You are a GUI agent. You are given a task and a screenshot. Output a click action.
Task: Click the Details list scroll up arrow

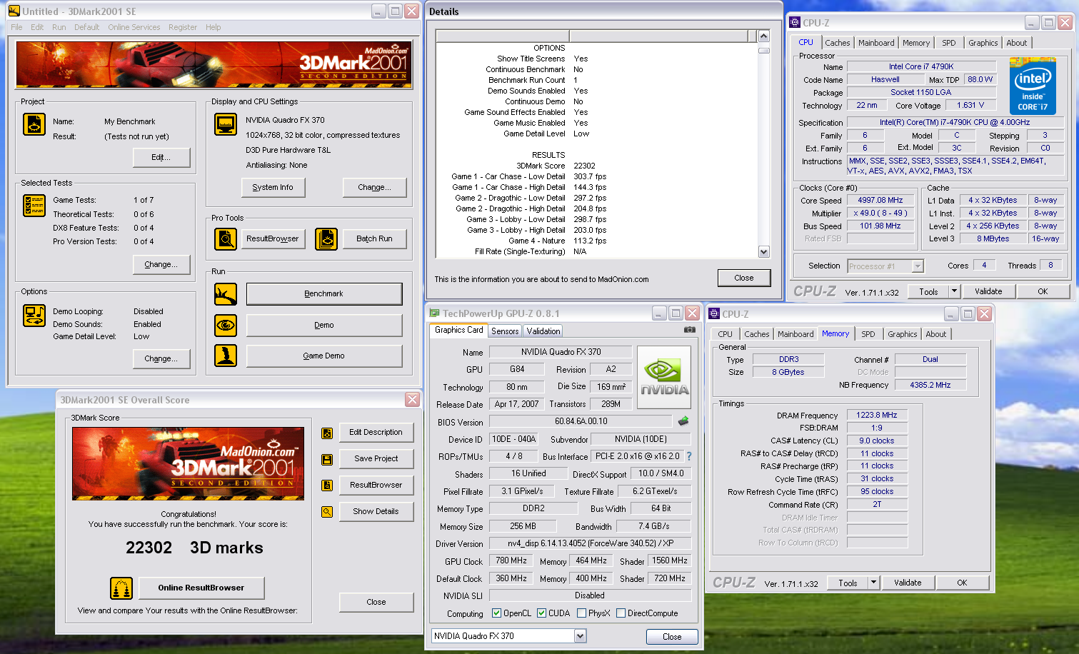tap(763, 36)
